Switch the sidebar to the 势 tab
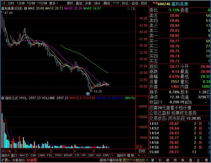The width and height of the screenshot is (211, 163). click(175, 160)
